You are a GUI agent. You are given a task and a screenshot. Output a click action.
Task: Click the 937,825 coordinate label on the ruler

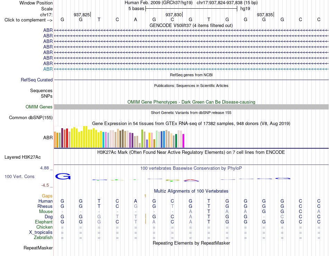coord(82,15)
